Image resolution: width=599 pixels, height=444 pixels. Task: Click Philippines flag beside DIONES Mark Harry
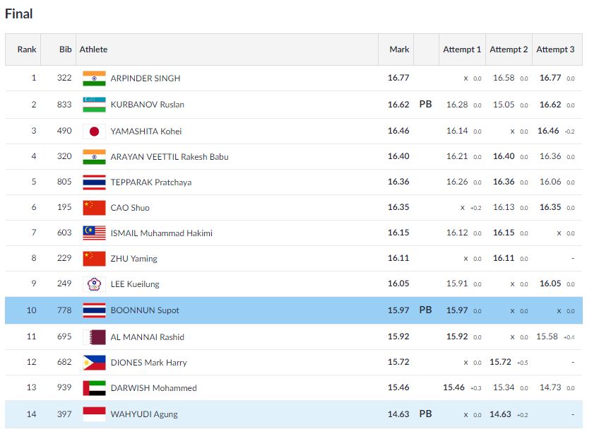[94, 363]
